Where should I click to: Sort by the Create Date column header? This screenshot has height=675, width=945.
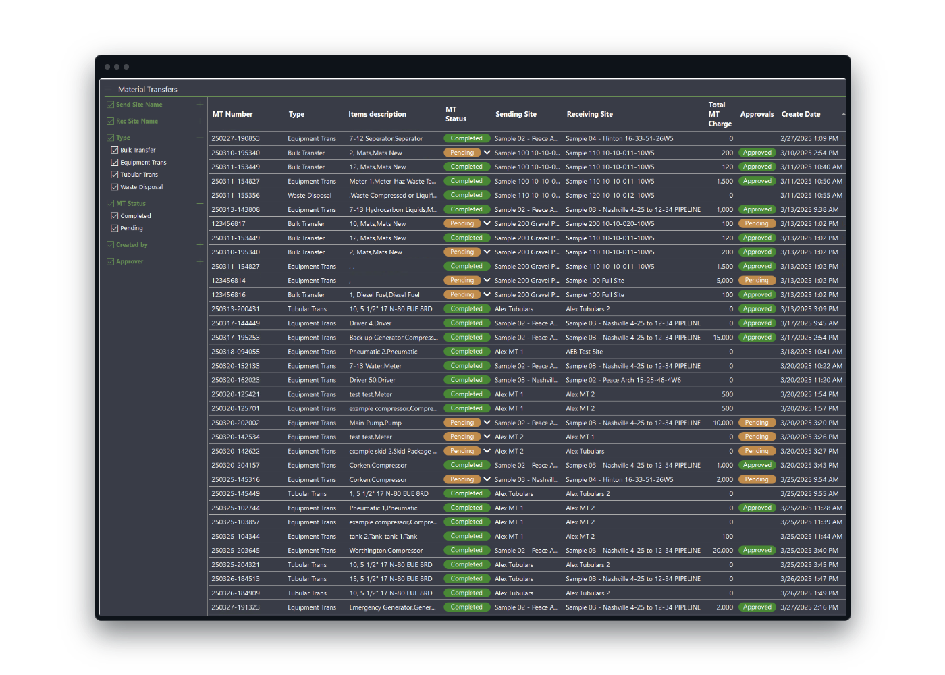pyautogui.click(x=801, y=115)
